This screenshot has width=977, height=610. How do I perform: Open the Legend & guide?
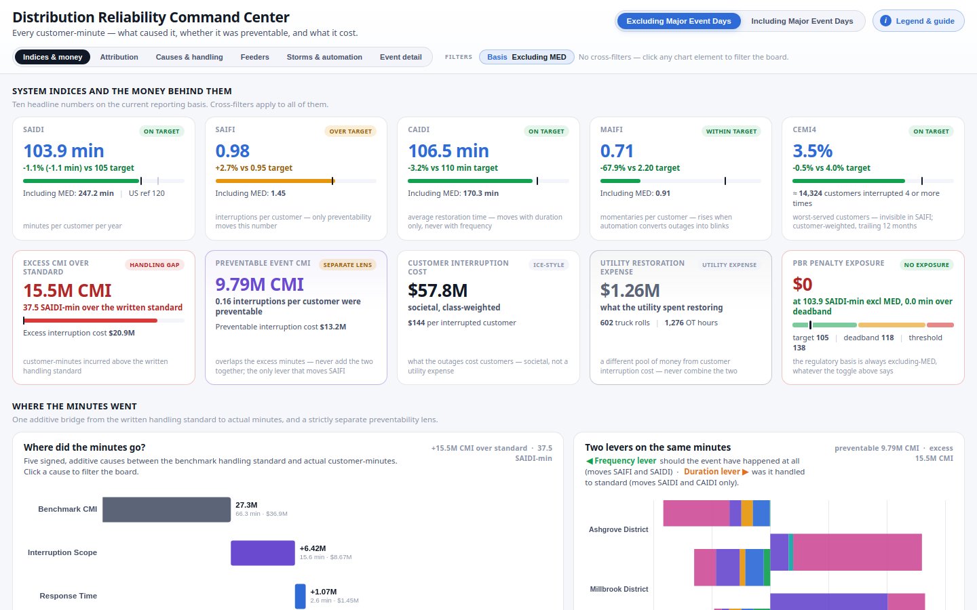point(918,21)
